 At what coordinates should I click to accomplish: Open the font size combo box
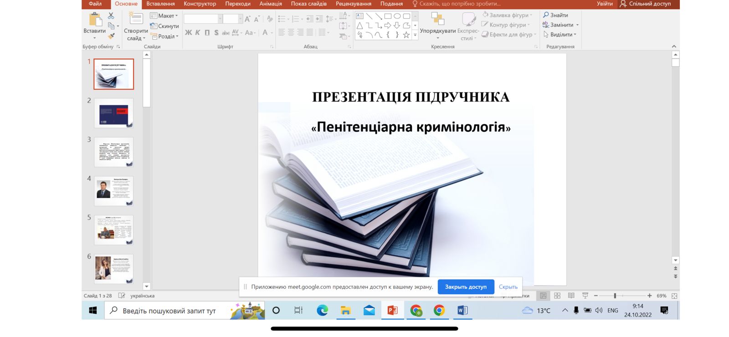point(233,19)
